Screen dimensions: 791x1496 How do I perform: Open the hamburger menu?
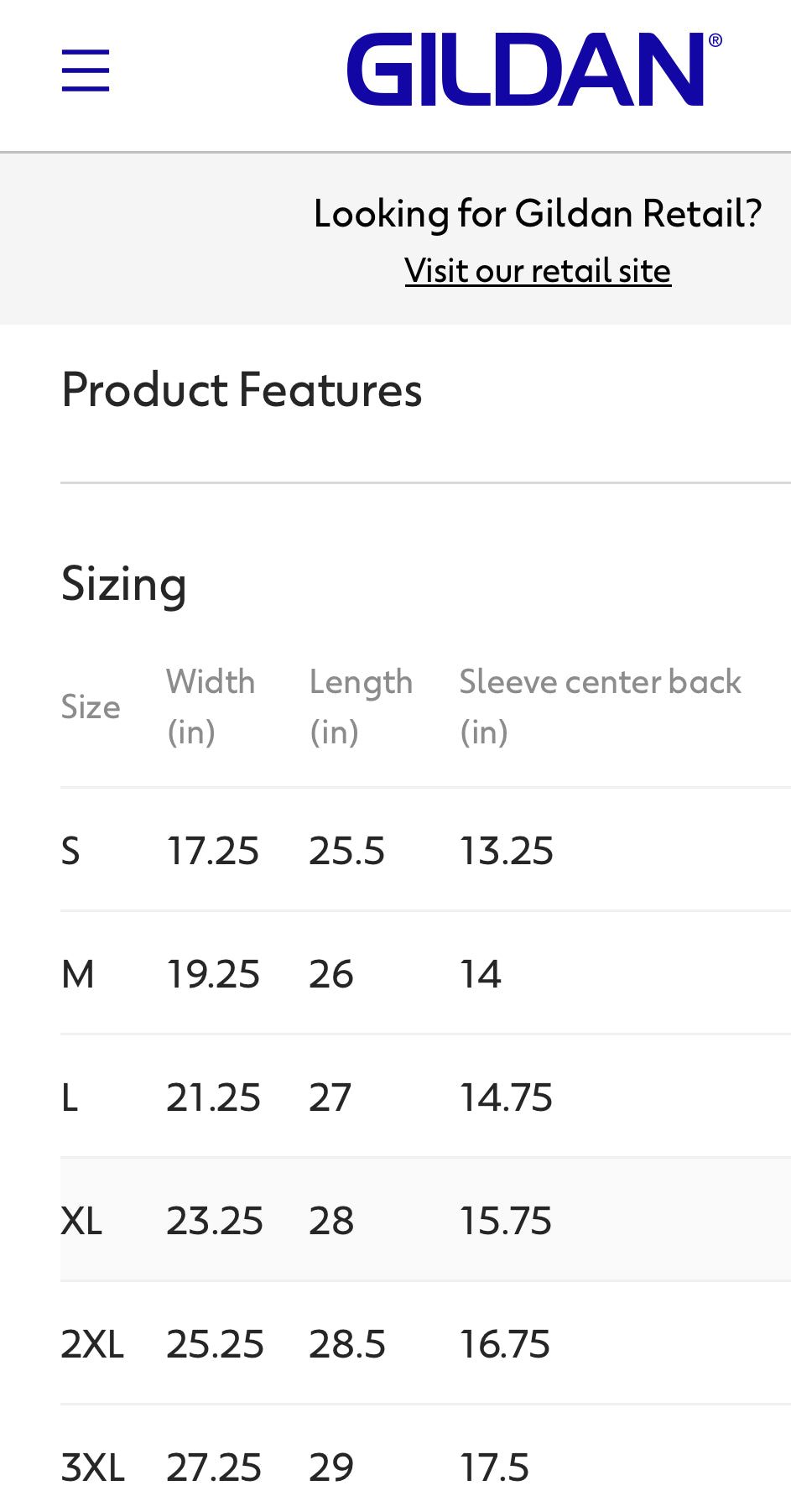point(86,70)
